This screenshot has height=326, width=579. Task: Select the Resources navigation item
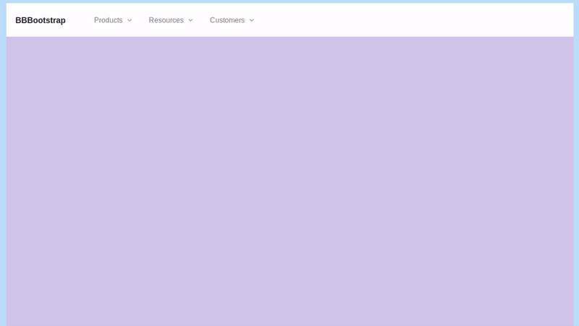(x=166, y=20)
